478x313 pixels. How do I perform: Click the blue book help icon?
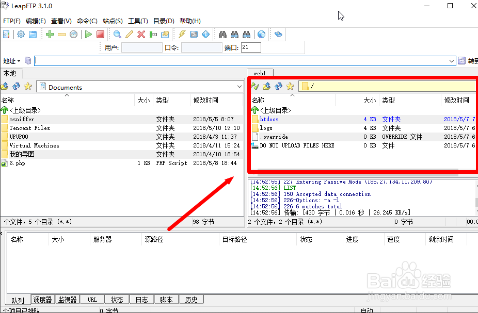click(278, 35)
